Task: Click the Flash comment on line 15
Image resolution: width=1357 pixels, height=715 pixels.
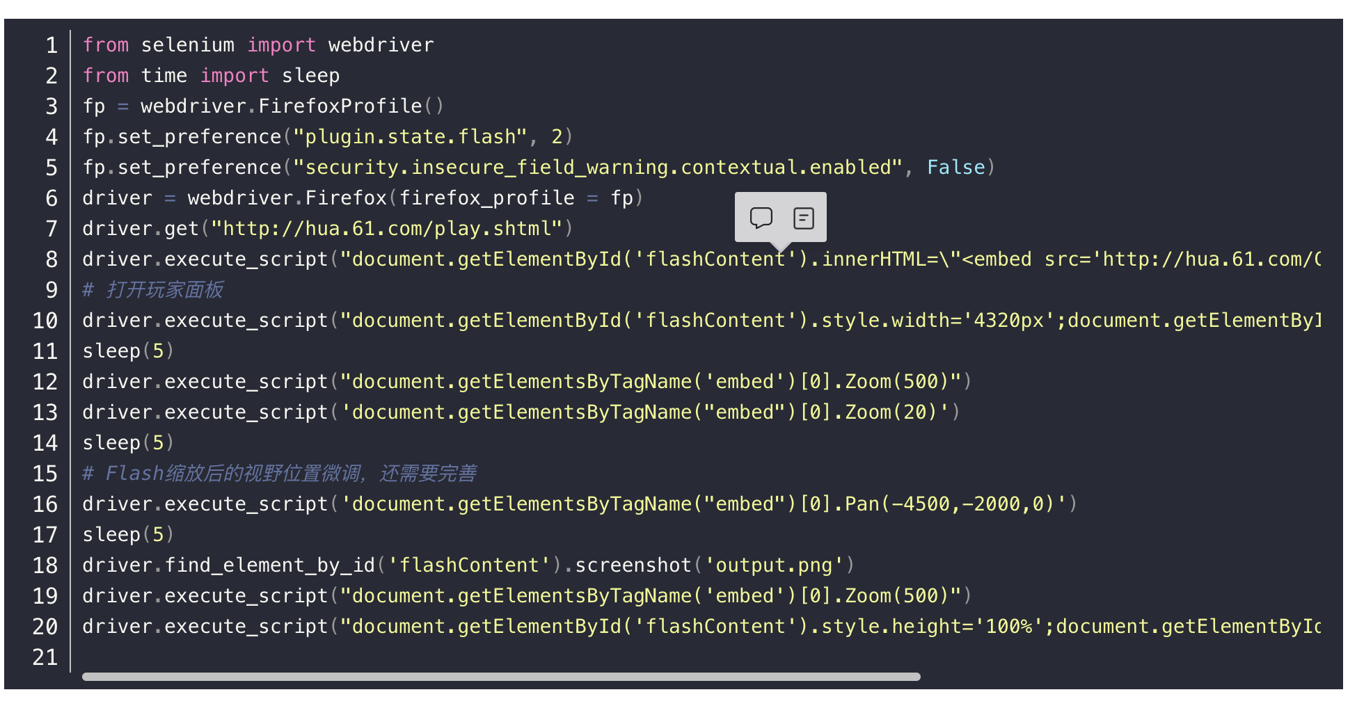Action: (x=280, y=474)
